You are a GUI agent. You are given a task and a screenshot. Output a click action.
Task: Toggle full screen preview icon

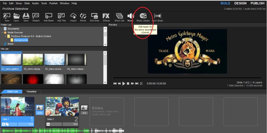(x=141, y=84)
